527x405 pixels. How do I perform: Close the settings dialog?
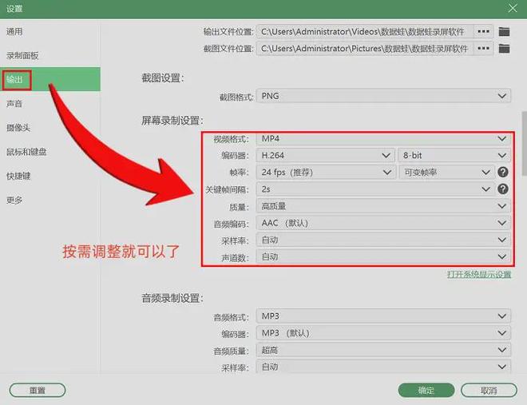click(x=513, y=8)
